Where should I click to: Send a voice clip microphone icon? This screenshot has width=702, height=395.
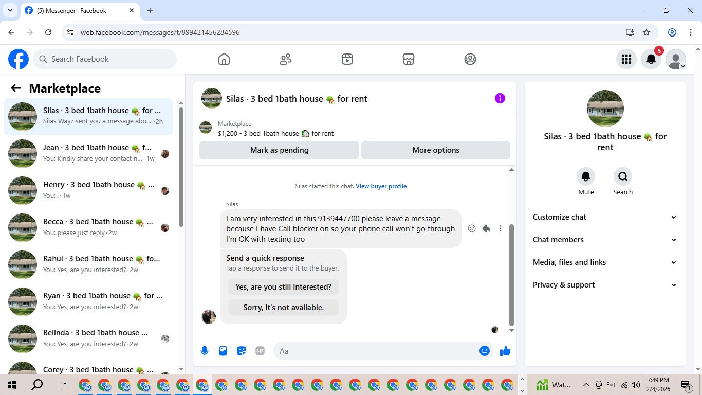(205, 351)
